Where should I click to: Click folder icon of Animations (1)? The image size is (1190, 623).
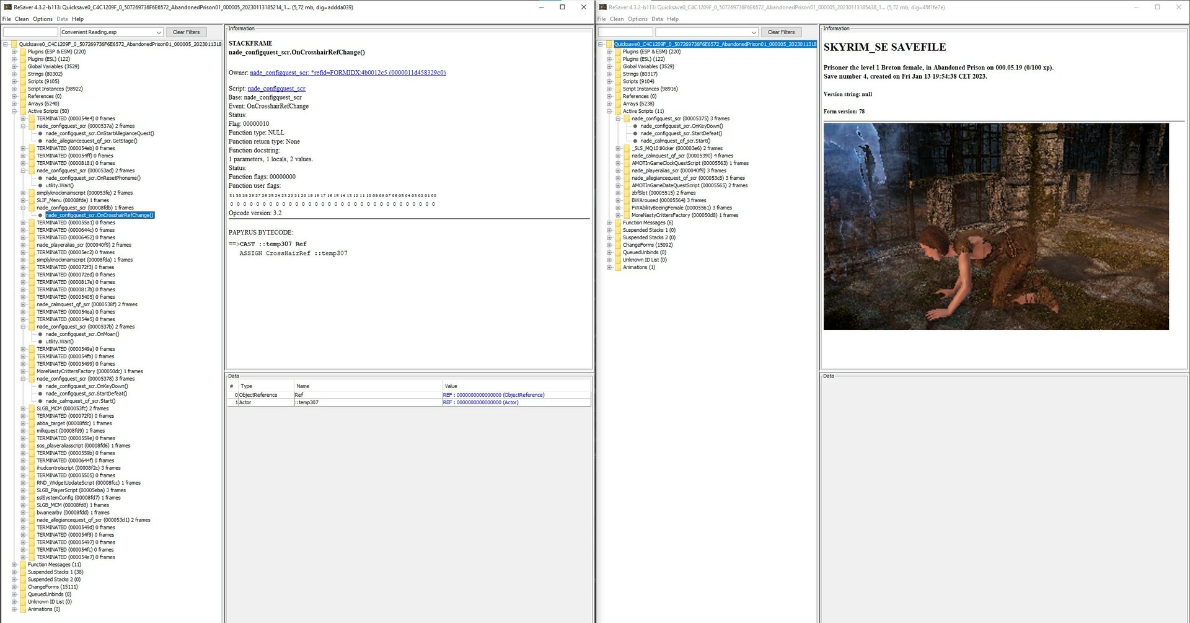click(617, 267)
